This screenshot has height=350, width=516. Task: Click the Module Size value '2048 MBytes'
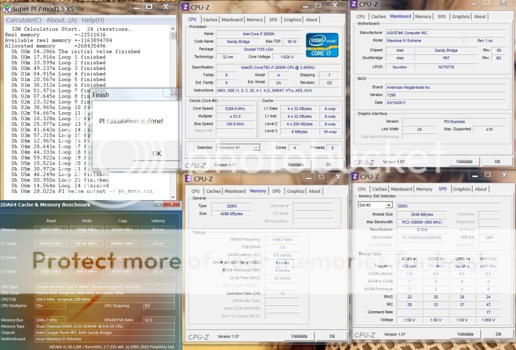click(x=422, y=214)
